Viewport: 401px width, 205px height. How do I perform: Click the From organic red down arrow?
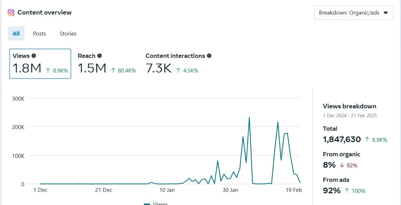pos(342,166)
